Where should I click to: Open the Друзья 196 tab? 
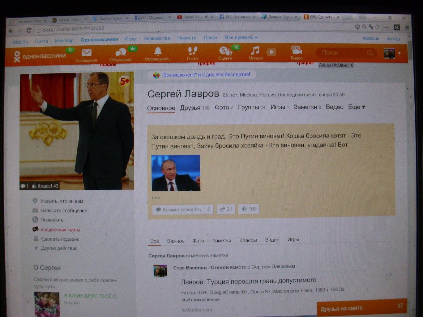click(x=195, y=108)
